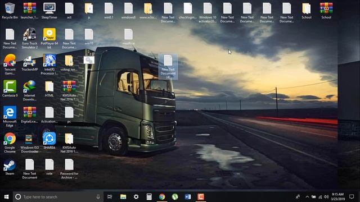Click the Euro Truck Simulator 2 shortcut
360x202 pixels.
tap(30, 39)
